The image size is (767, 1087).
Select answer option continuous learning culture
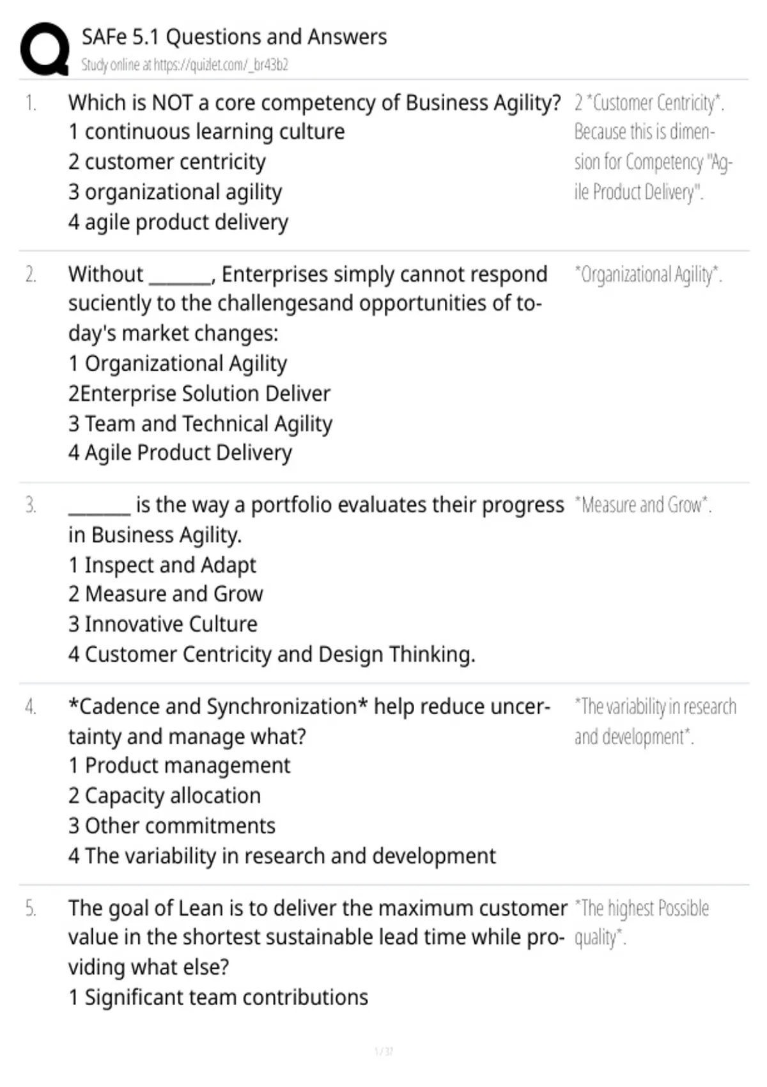click(206, 132)
